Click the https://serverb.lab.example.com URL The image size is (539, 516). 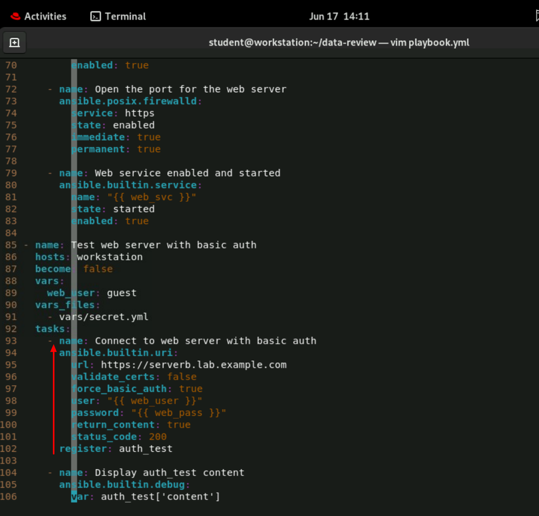[x=194, y=365]
